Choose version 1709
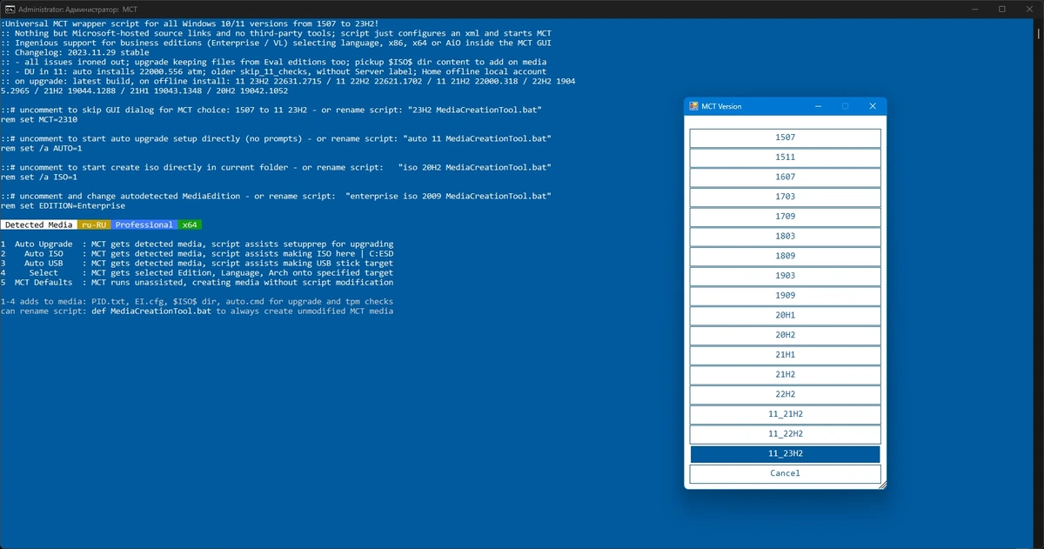The height and width of the screenshot is (549, 1044). point(785,217)
